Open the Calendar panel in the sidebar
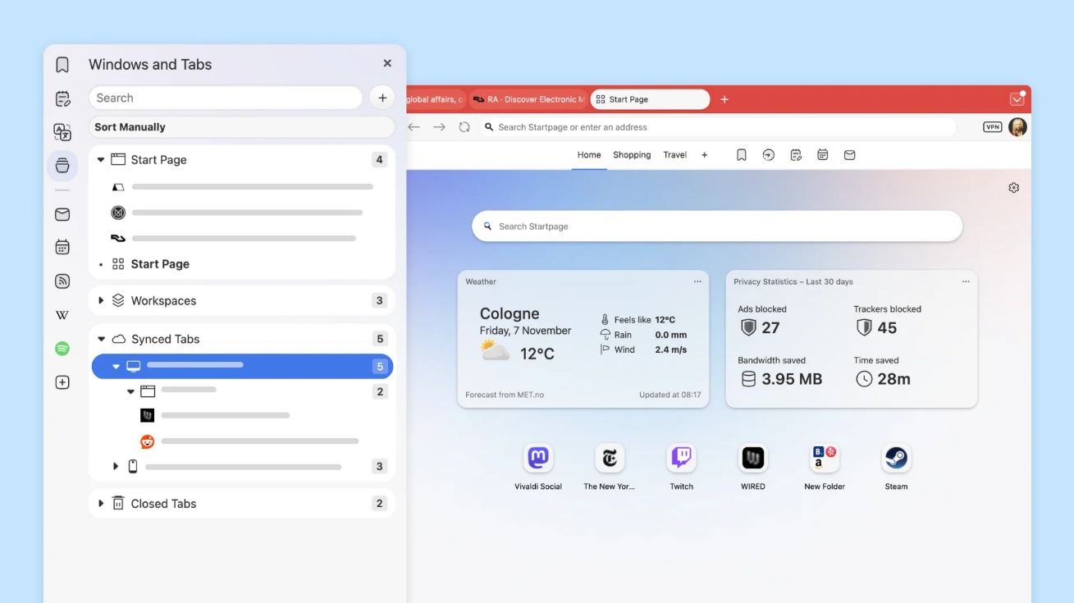The width and height of the screenshot is (1074, 603). [62, 247]
